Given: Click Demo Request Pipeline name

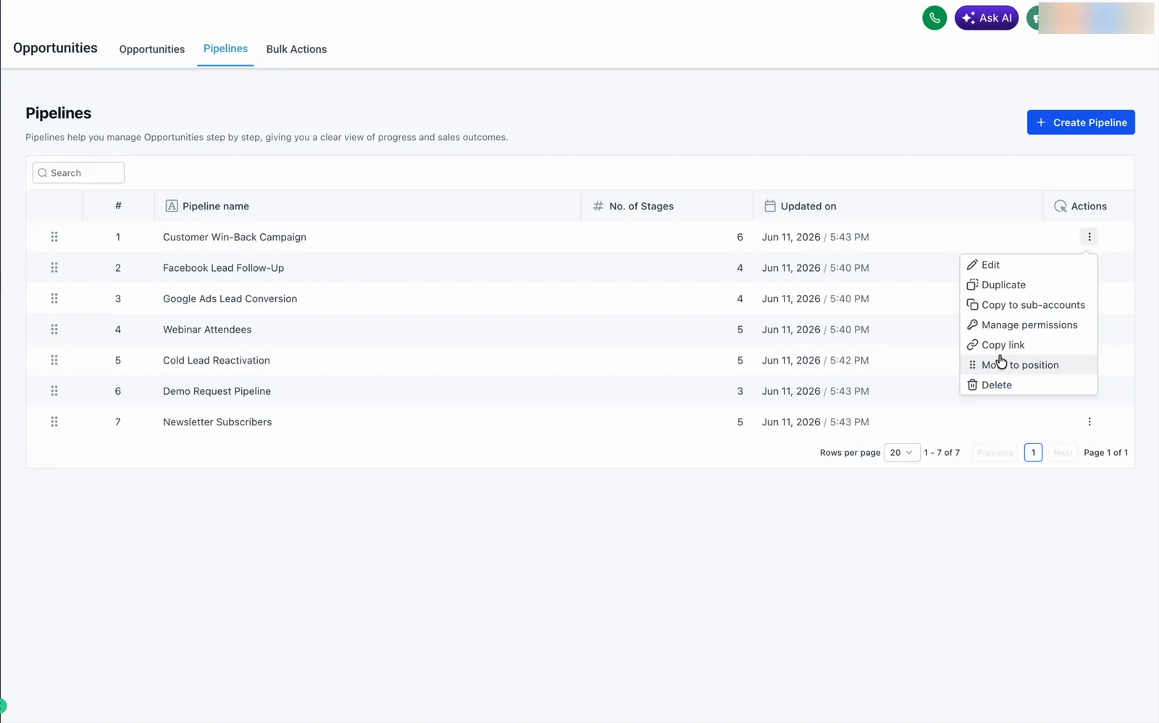Looking at the screenshot, I should point(217,391).
